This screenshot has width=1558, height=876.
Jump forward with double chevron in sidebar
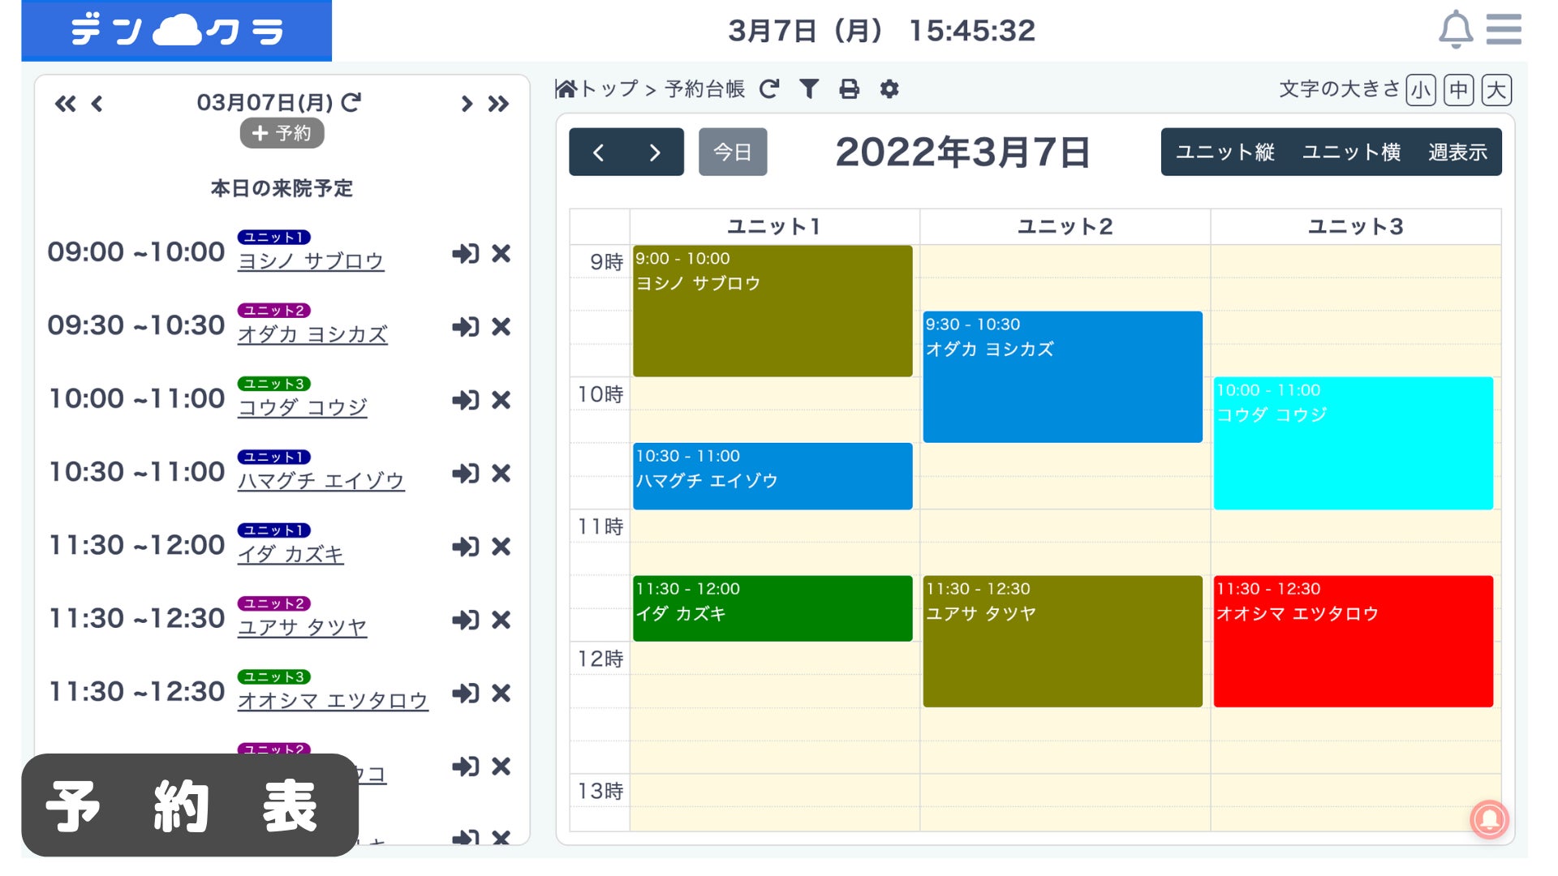[498, 104]
